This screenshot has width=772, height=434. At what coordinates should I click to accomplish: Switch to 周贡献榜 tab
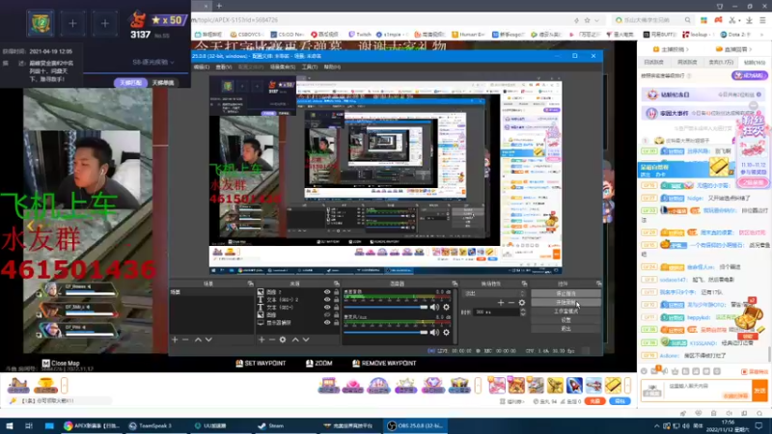pyautogui.click(x=687, y=63)
